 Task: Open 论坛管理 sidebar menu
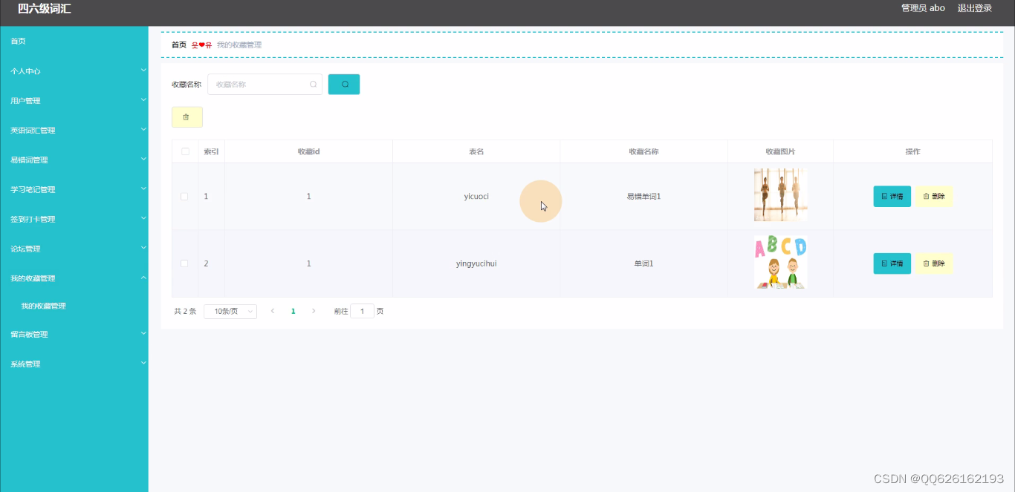click(x=74, y=249)
